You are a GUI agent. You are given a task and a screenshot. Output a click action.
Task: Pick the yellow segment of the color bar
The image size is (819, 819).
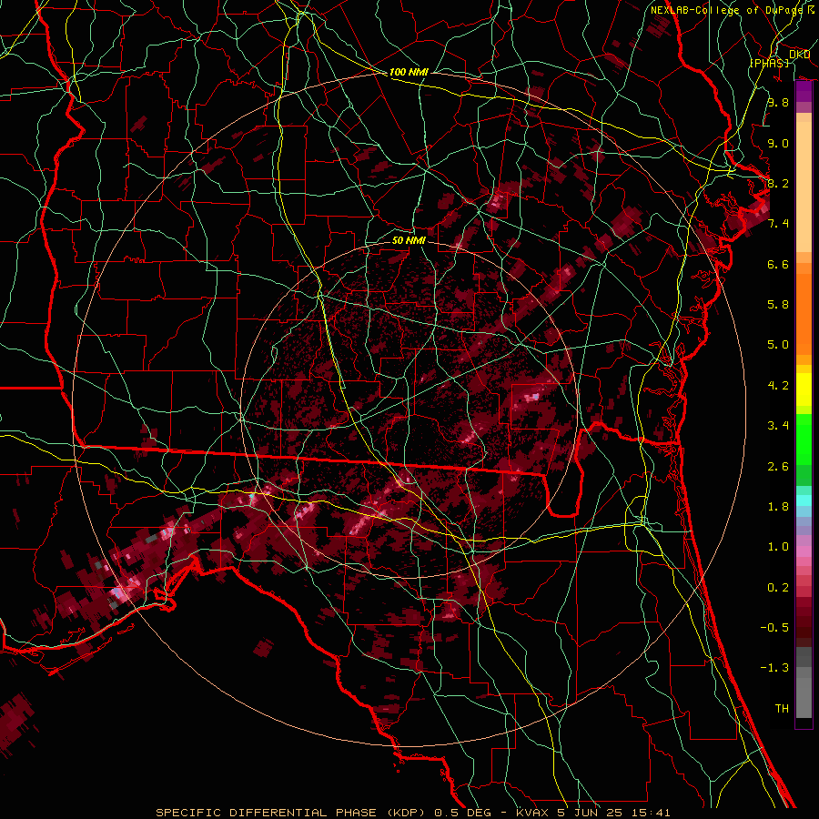(x=804, y=389)
